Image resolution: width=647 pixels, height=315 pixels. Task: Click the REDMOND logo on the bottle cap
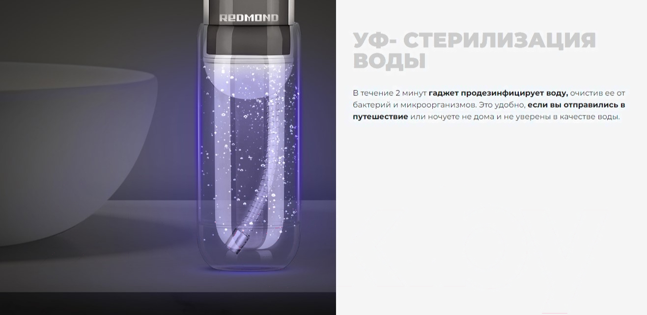point(249,18)
